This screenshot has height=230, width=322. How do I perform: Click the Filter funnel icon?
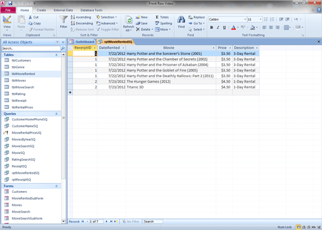pyautogui.click(x=63, y=20)
